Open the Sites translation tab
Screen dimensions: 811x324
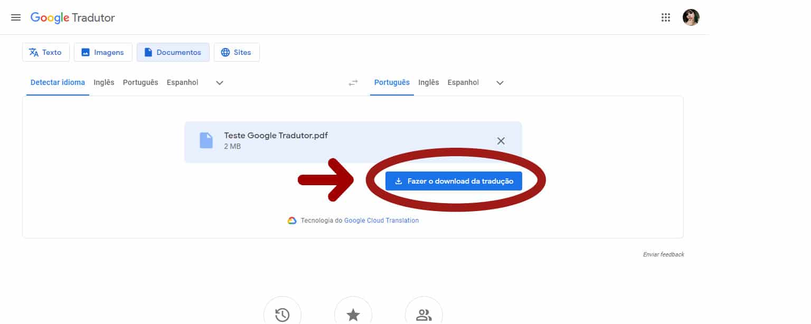pyautogui.click(x=236, y=52)
